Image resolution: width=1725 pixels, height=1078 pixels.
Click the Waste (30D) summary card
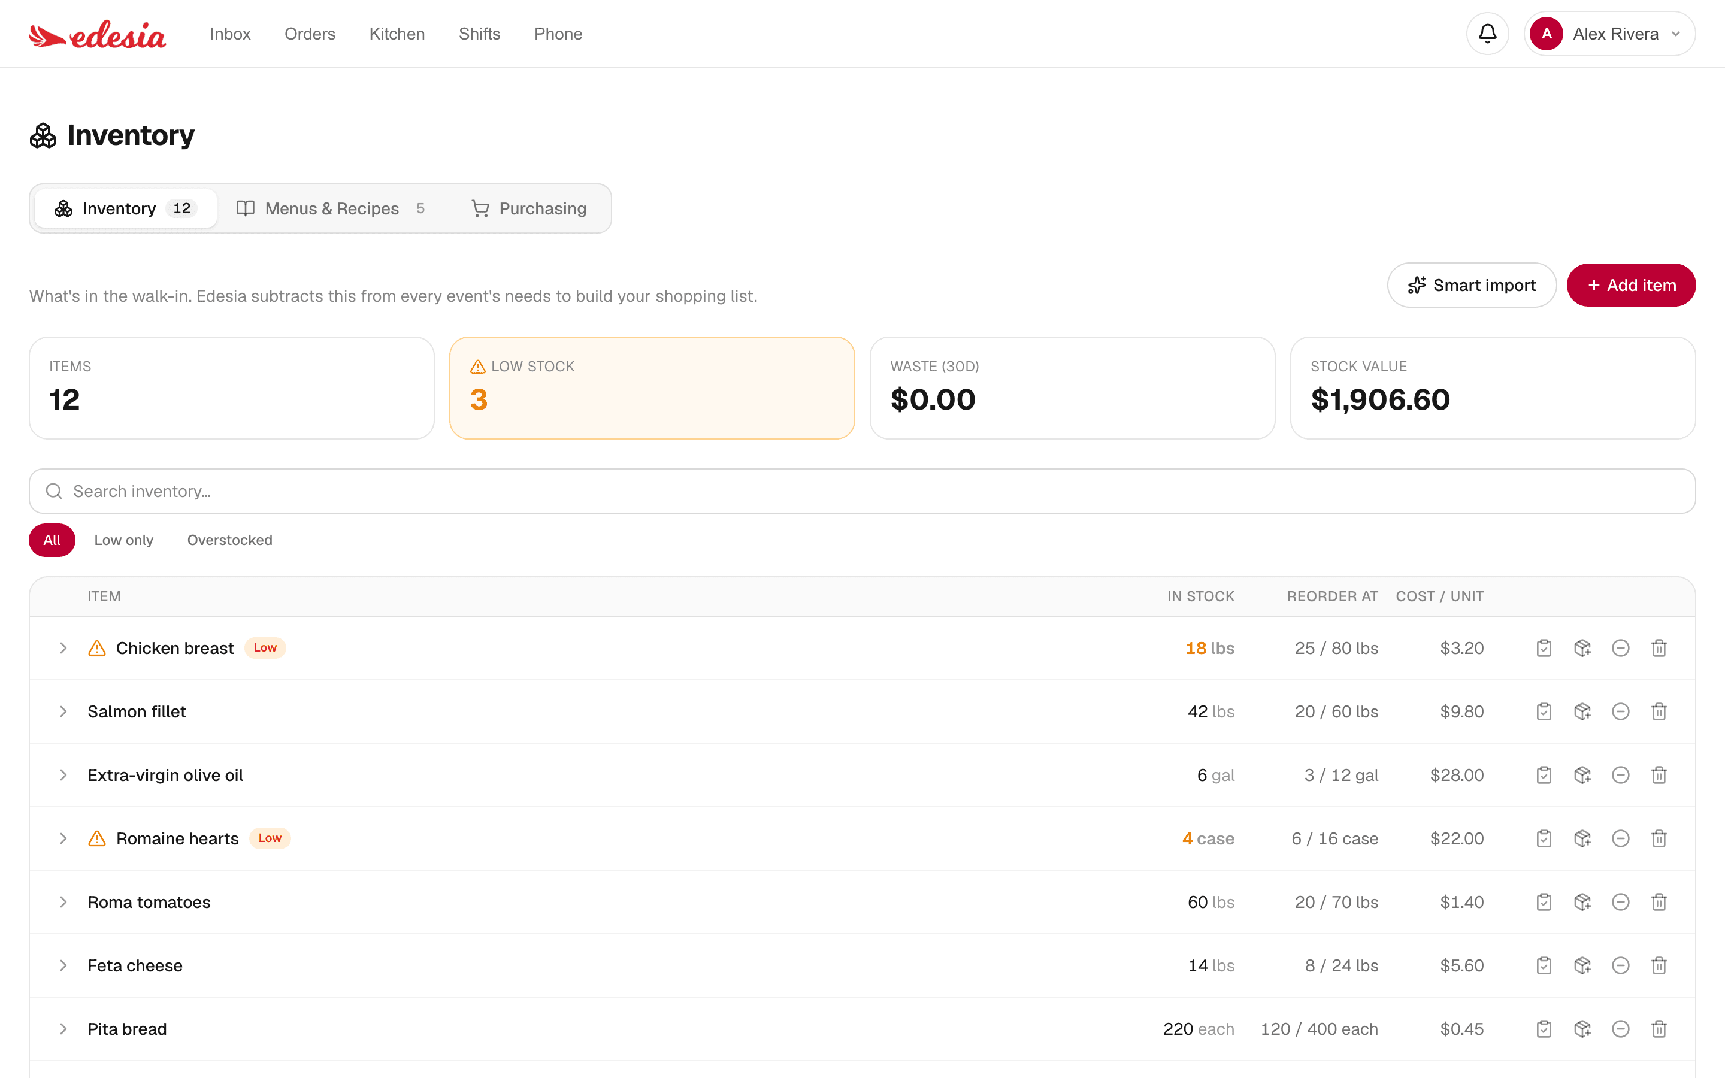(1072, 388)
